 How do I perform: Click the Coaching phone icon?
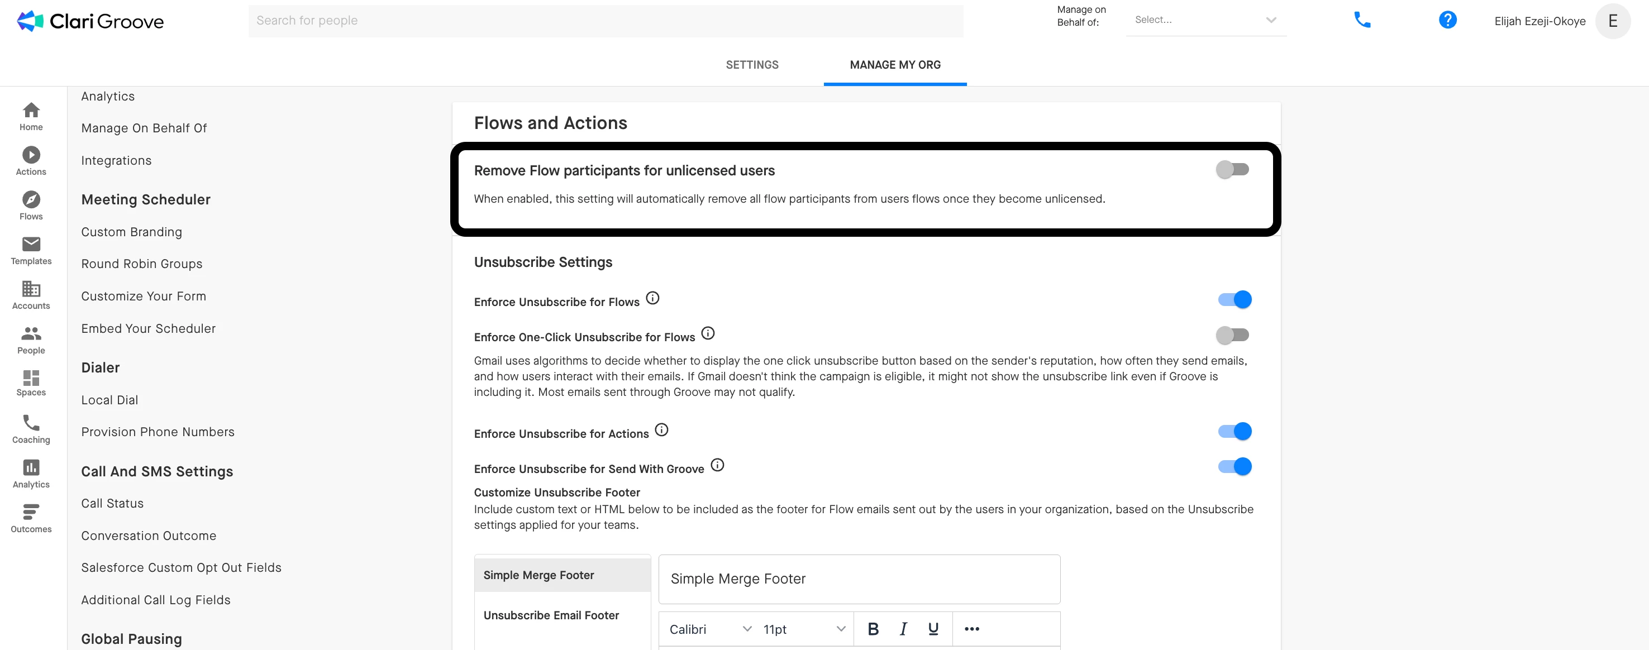(x=31, y=423)
